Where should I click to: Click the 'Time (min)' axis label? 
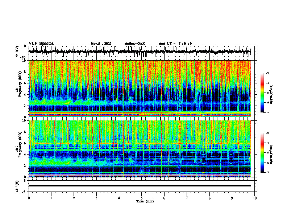[145, 201]
